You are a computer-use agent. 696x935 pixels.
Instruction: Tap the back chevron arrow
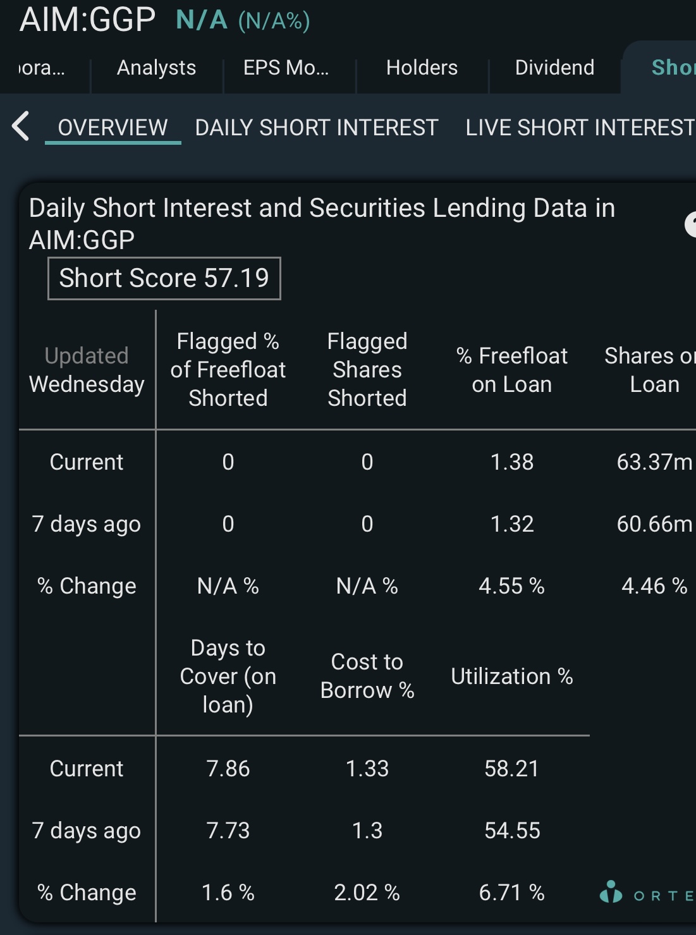coord(21,126)
